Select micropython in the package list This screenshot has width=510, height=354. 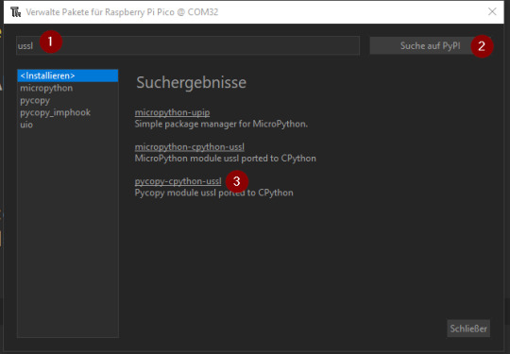46,88
